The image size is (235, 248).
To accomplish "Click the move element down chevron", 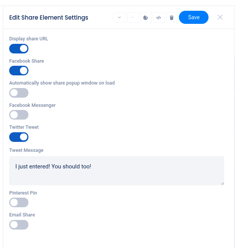I will coord(119,18).
